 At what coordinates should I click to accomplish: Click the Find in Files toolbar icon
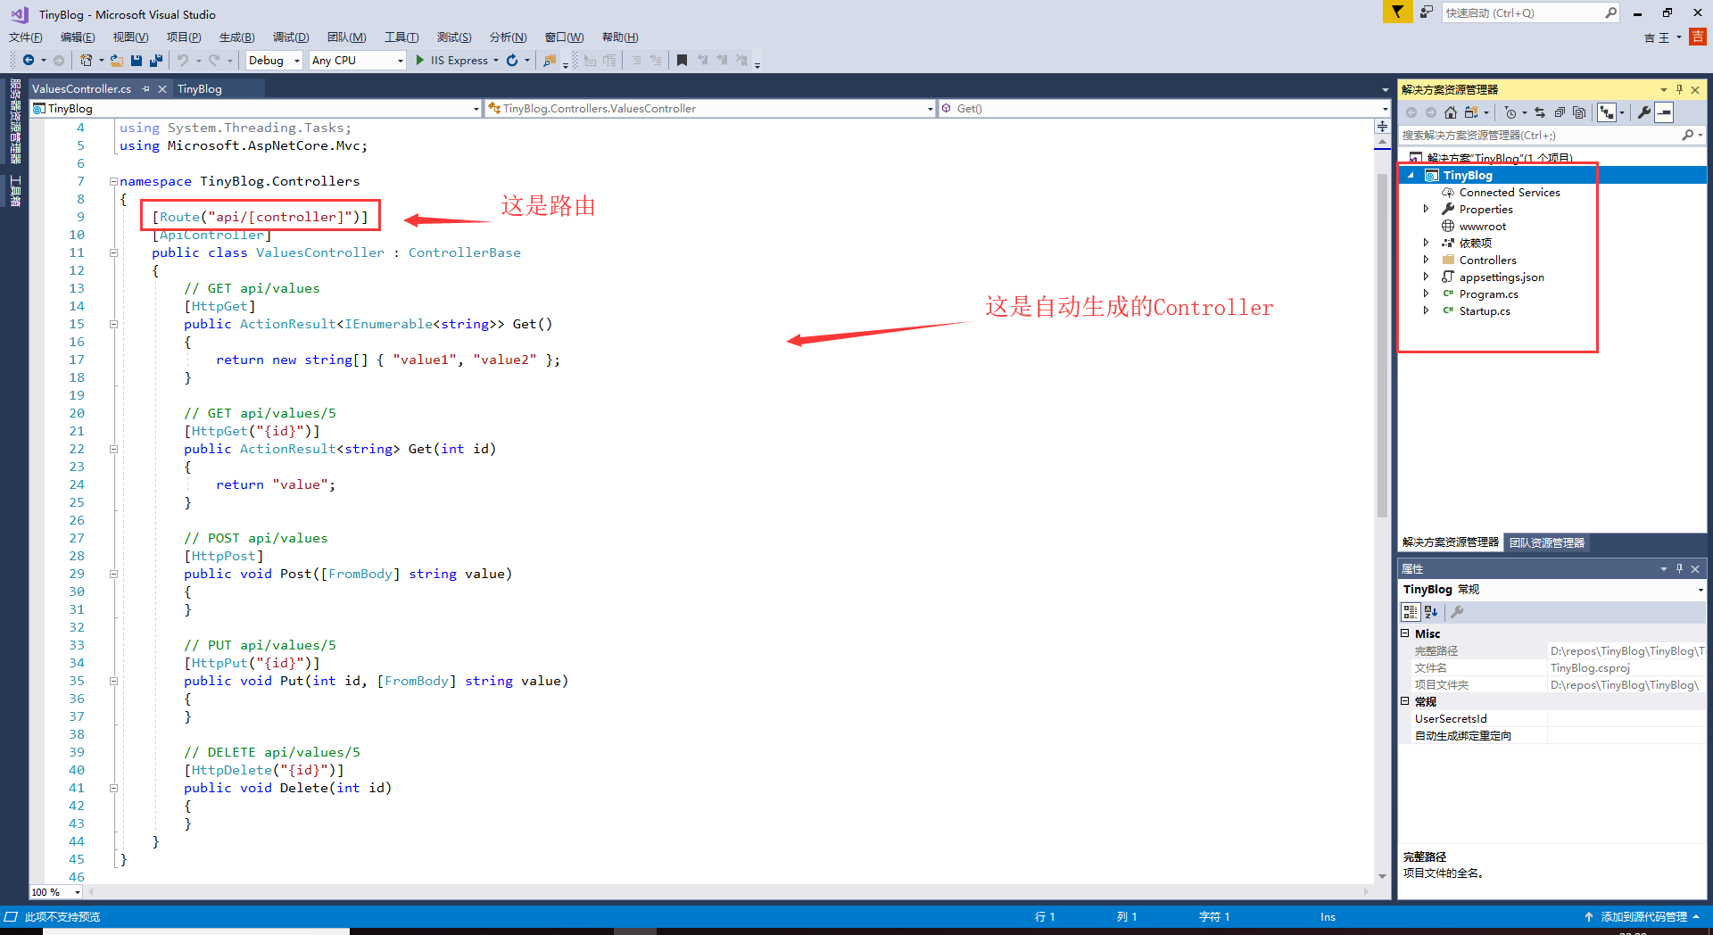click(550, 61)
